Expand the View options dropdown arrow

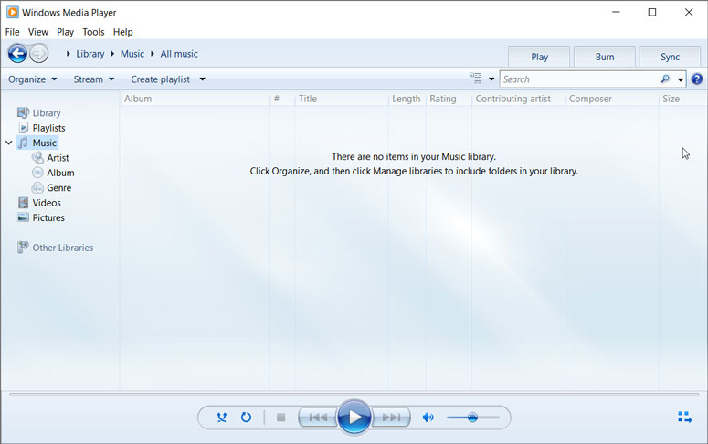(x=491, y=79)
